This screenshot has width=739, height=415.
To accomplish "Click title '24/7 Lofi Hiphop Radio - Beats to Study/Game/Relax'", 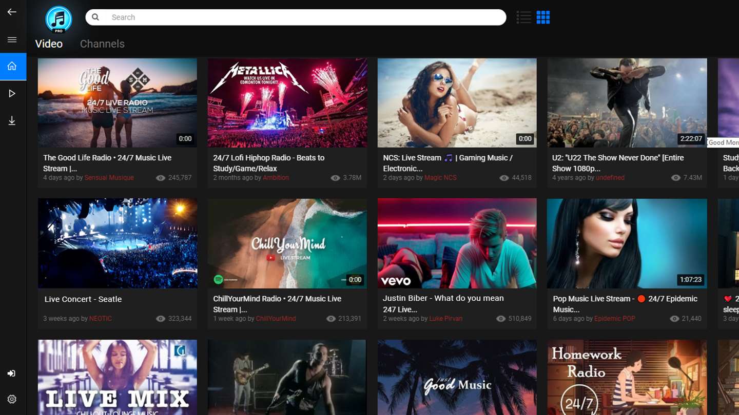I will coord(269,163).
